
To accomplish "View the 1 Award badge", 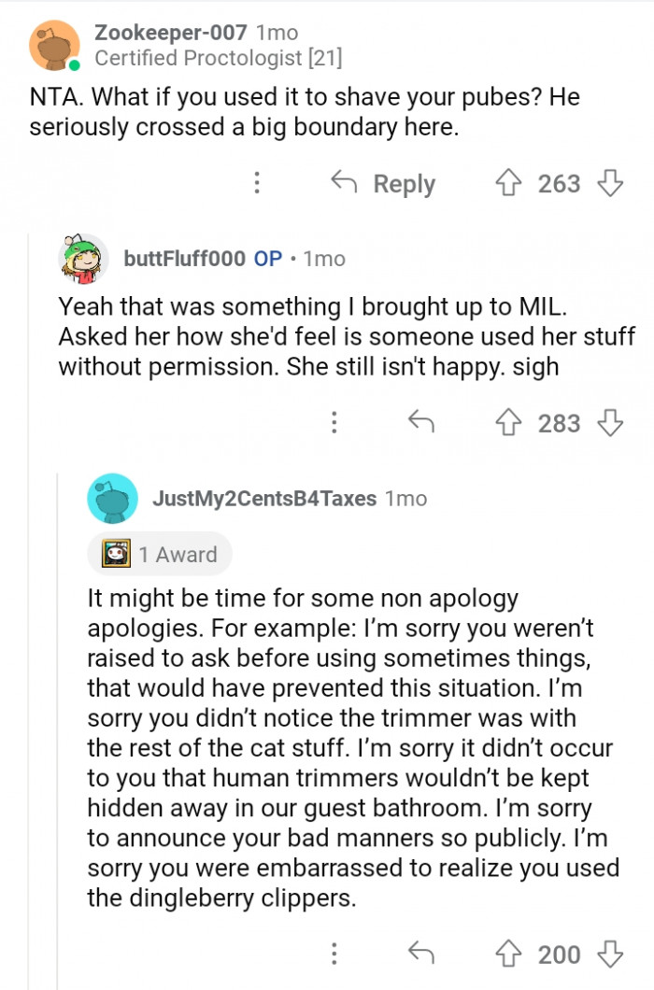I will 160,554.
